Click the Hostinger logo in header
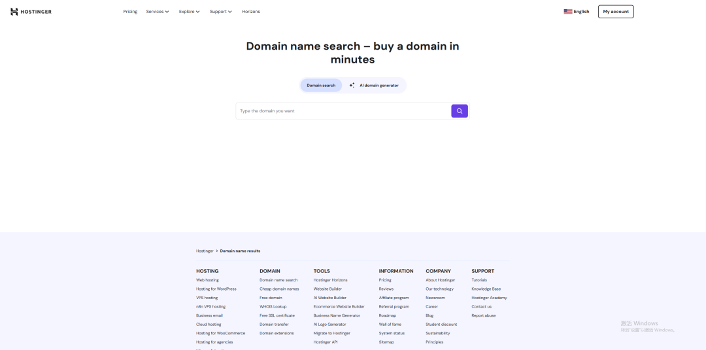This screenshot has width=706, height=350. click(x=31, y=12)
